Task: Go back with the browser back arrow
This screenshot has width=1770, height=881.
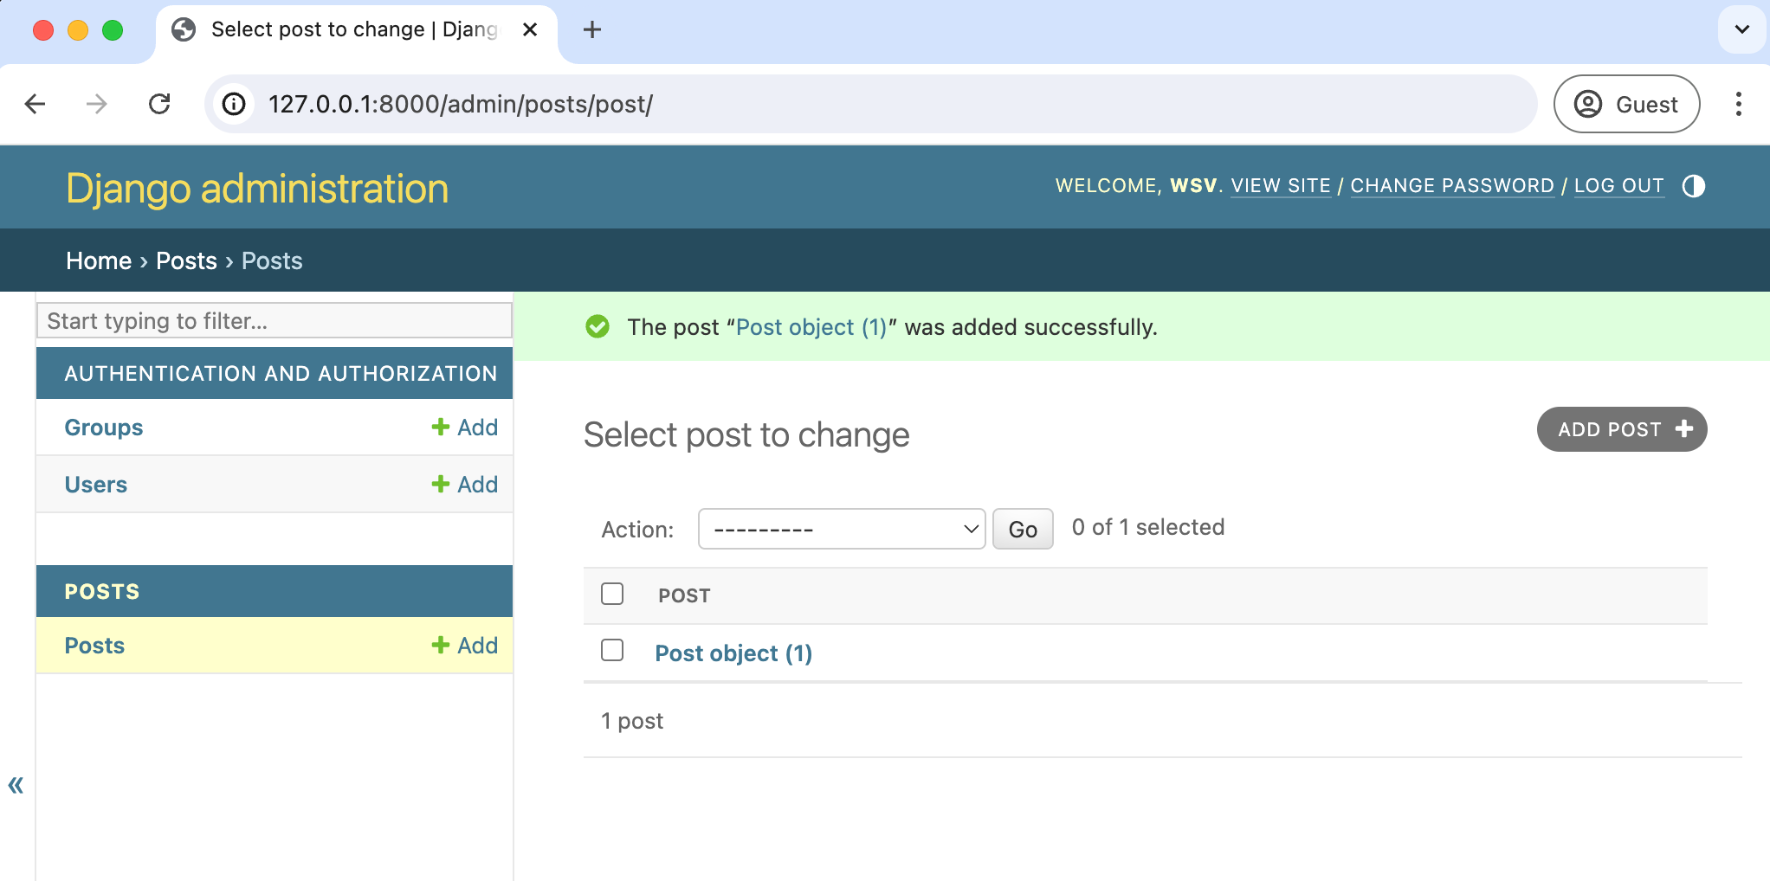Action: (x=35, y=104)
